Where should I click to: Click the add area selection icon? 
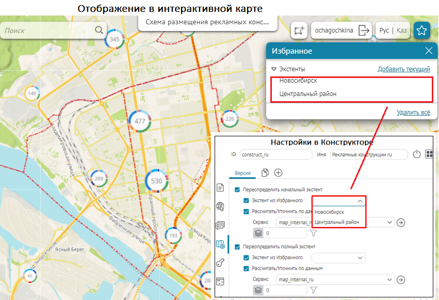(299, 30)
